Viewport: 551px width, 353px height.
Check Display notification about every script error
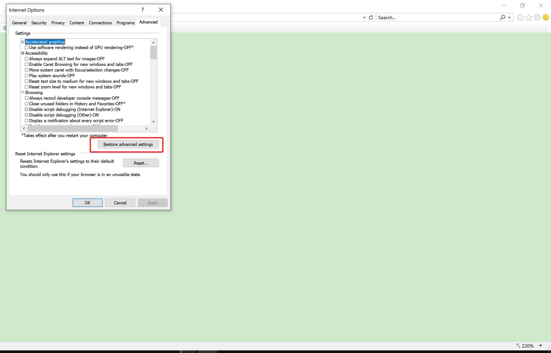(x=27, y=121)
